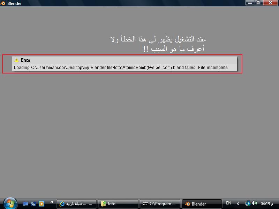This screenshot has width=279, height=209.
Task: Switch to the Internet Explorer taskbar button
Action: (x=76, y=204)
